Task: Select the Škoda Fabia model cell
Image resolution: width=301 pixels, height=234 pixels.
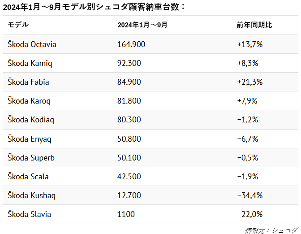Action: point(28,82)
